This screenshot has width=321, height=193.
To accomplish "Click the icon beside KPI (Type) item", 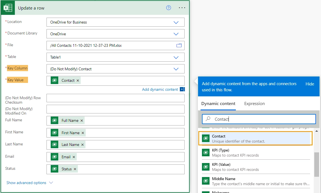I will click(x=206, y=152).
